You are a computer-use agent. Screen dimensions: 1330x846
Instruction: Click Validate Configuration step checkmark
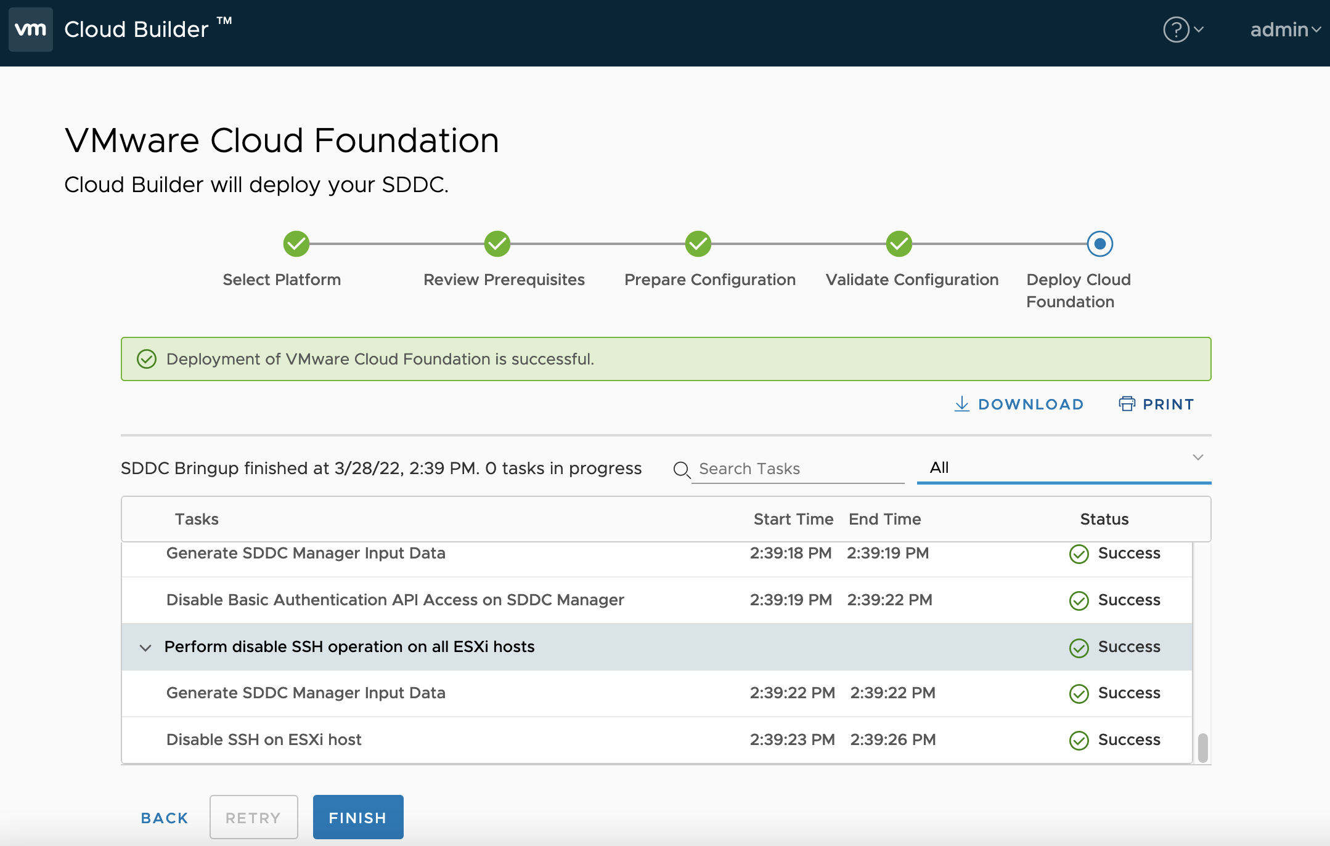[899, 244]
